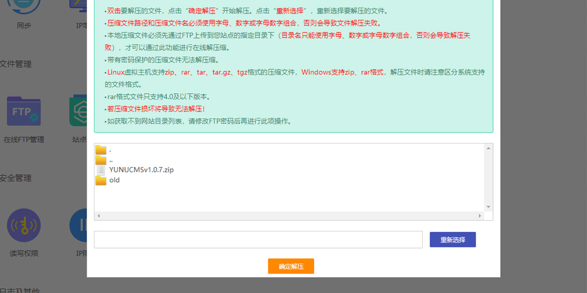Screen dimensions: 587x293
Task: Select the old folder name in list
Action: tap(114, 180)
